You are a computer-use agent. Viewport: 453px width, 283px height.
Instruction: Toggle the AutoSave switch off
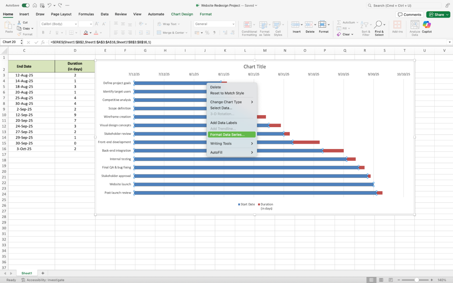25,5
